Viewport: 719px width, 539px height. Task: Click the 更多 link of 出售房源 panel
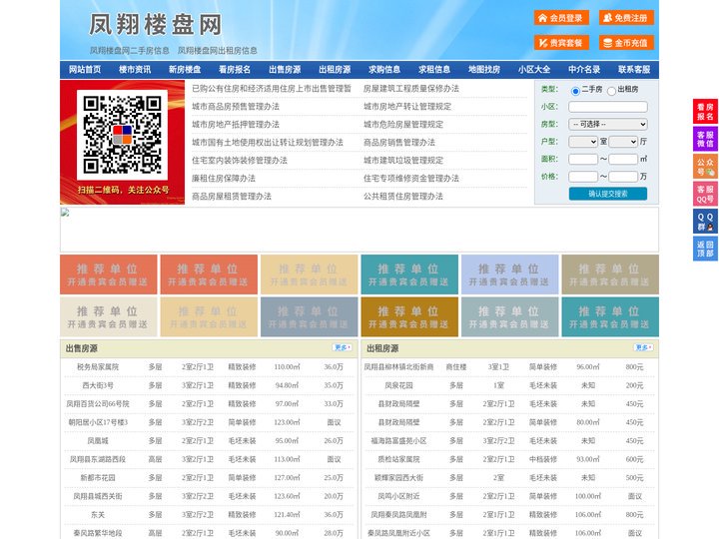tap(343, 348)
